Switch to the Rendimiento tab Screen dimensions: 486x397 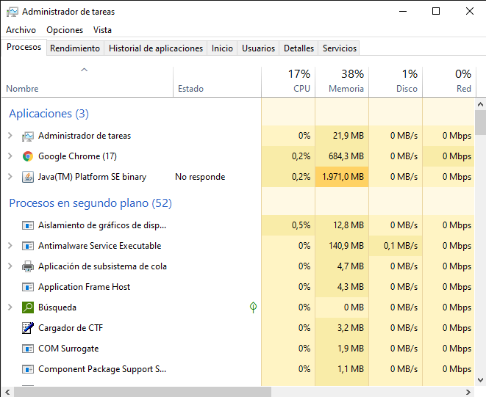click(75, 48)
